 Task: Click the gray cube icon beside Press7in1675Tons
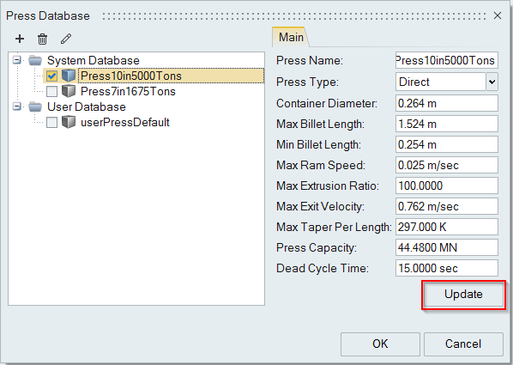69,91
